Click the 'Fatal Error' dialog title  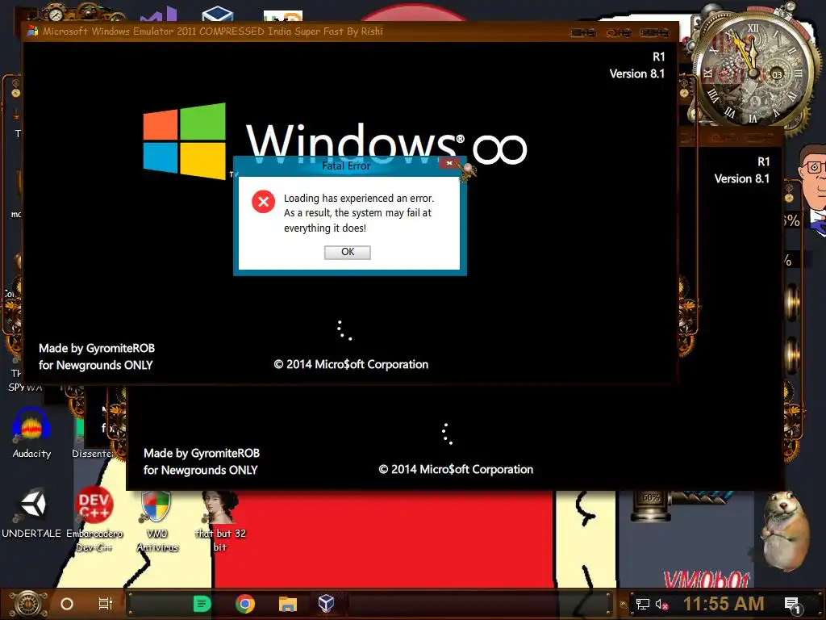pyautogui.click(x=346, y=165)
